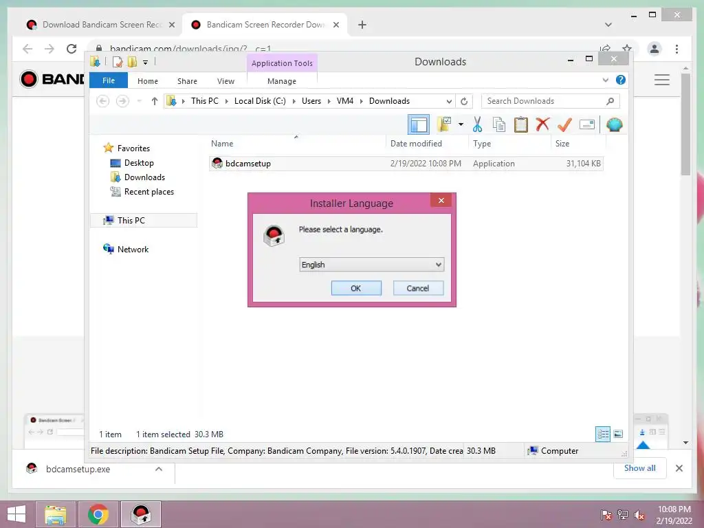Open the Share ribbon tab
The height and width of the screenshot is (528, 704).
(x=187, y=81)
